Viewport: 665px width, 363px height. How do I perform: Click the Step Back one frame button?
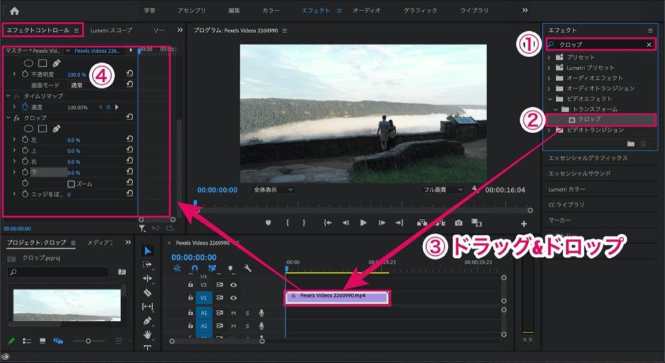click(x=345, y=223)
